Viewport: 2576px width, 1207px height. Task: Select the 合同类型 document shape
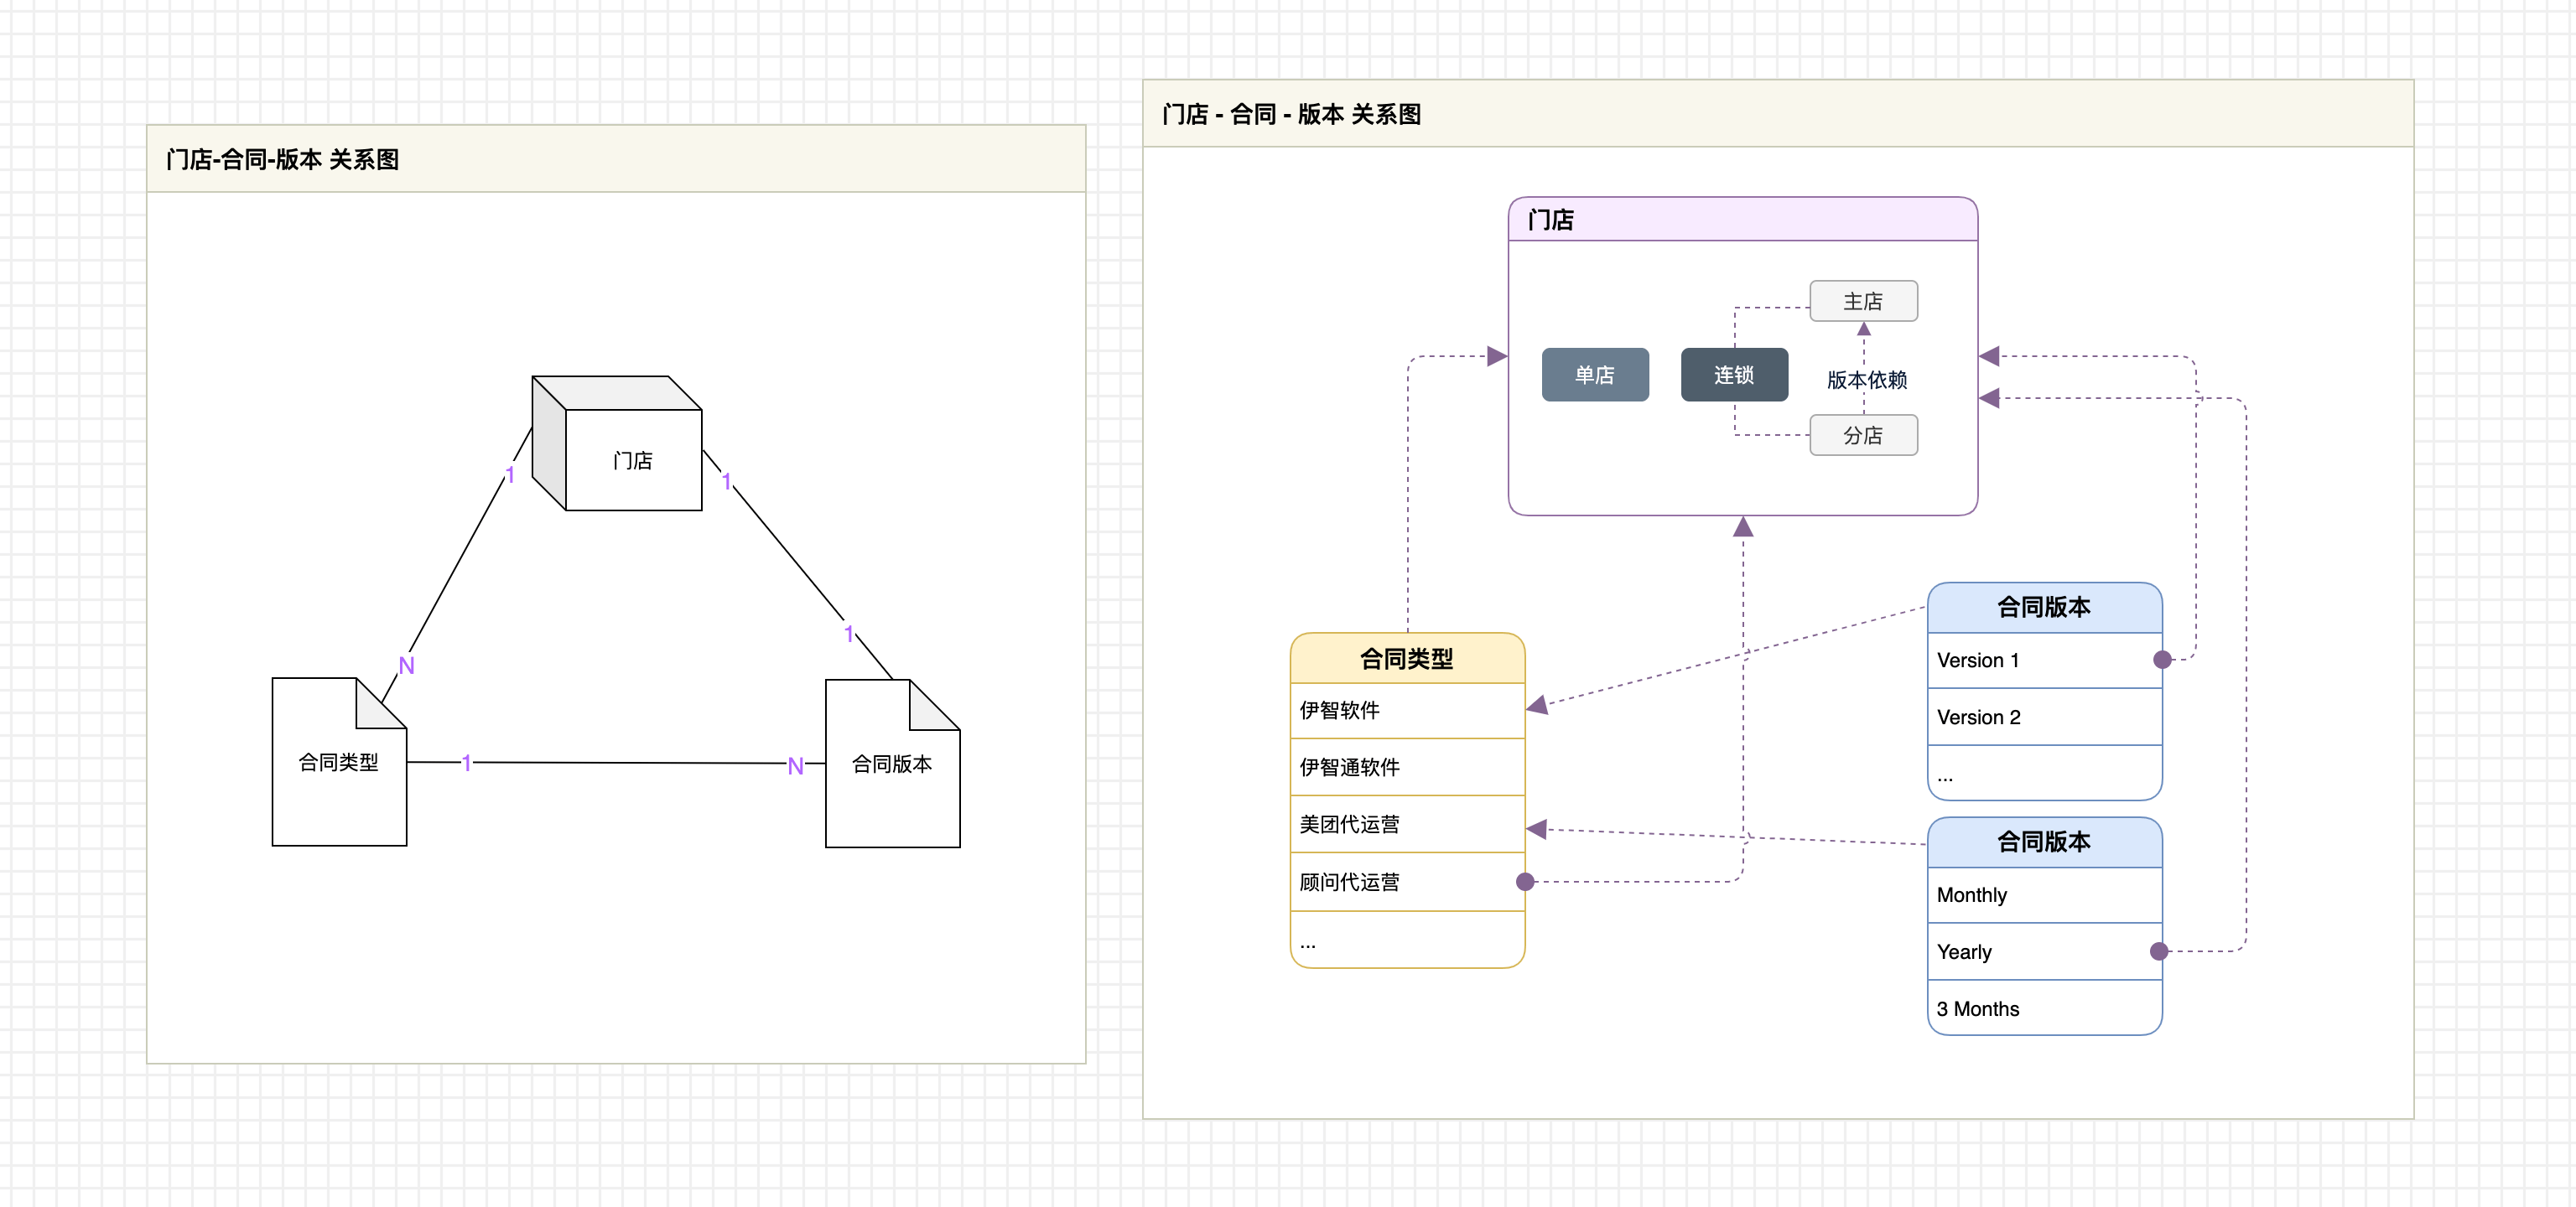pos(339,761)
